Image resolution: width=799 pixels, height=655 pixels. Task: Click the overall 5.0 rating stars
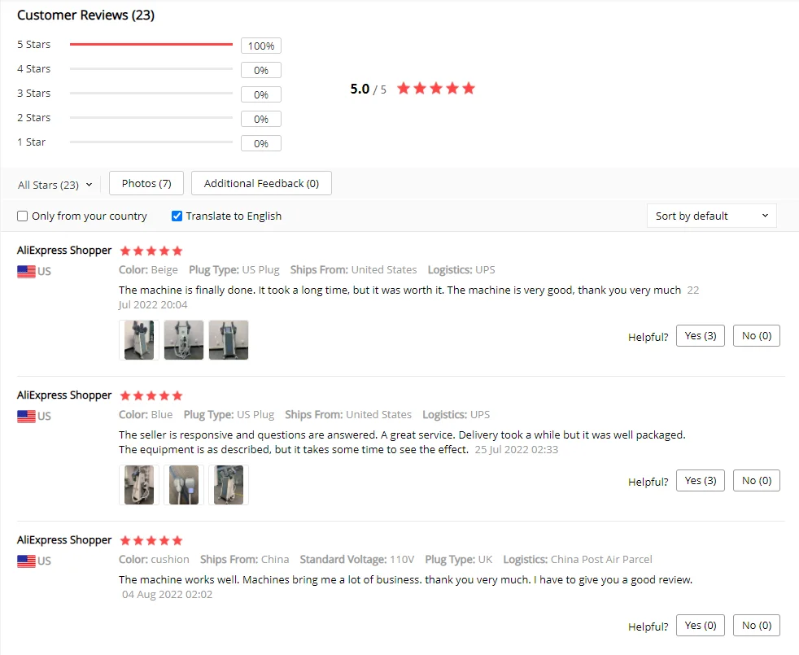coord(436,89)
